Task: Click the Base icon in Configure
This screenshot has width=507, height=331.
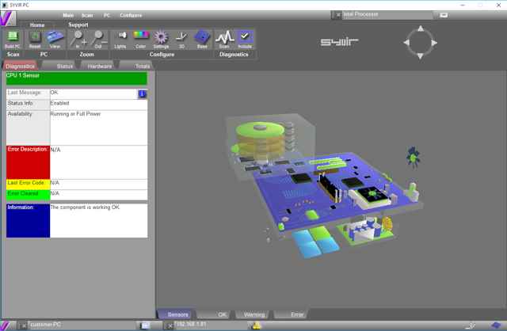Action: (201, 38)
